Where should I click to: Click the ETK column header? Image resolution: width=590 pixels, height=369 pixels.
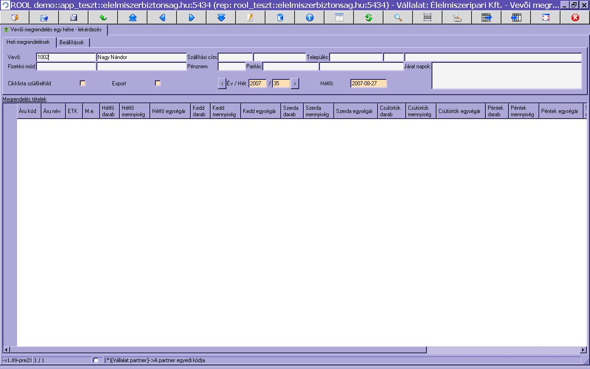[74, 111]
